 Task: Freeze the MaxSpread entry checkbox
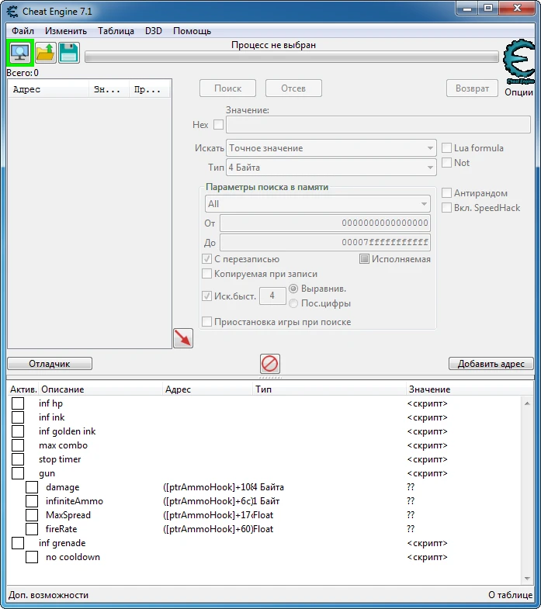tap(32, 515)
